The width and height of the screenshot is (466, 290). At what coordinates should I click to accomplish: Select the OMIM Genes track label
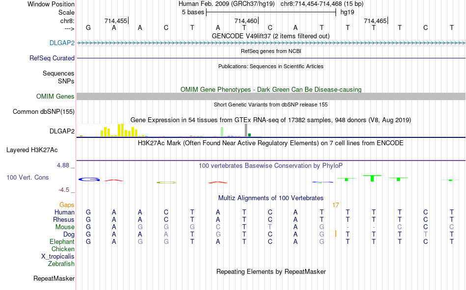pos(55,96)
